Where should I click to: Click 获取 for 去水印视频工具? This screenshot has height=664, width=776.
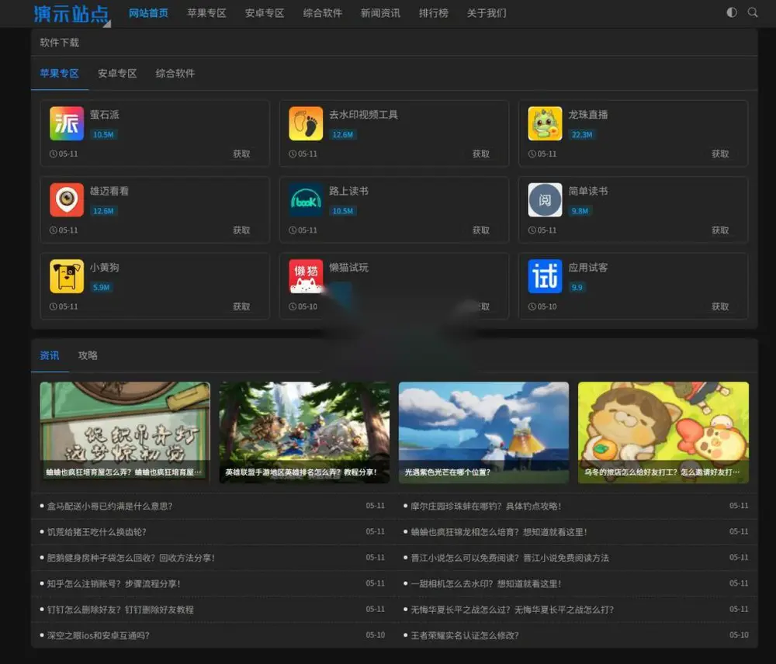click(481, 154)
